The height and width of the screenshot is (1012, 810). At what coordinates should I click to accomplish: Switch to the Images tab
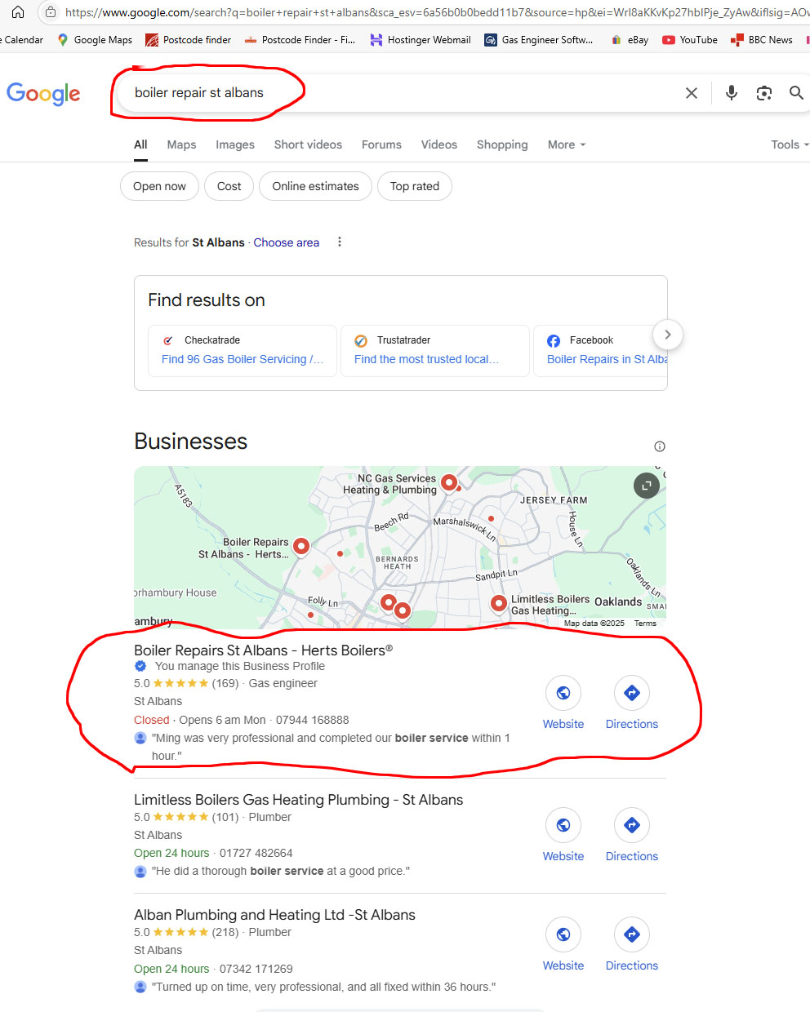[235, 144]
